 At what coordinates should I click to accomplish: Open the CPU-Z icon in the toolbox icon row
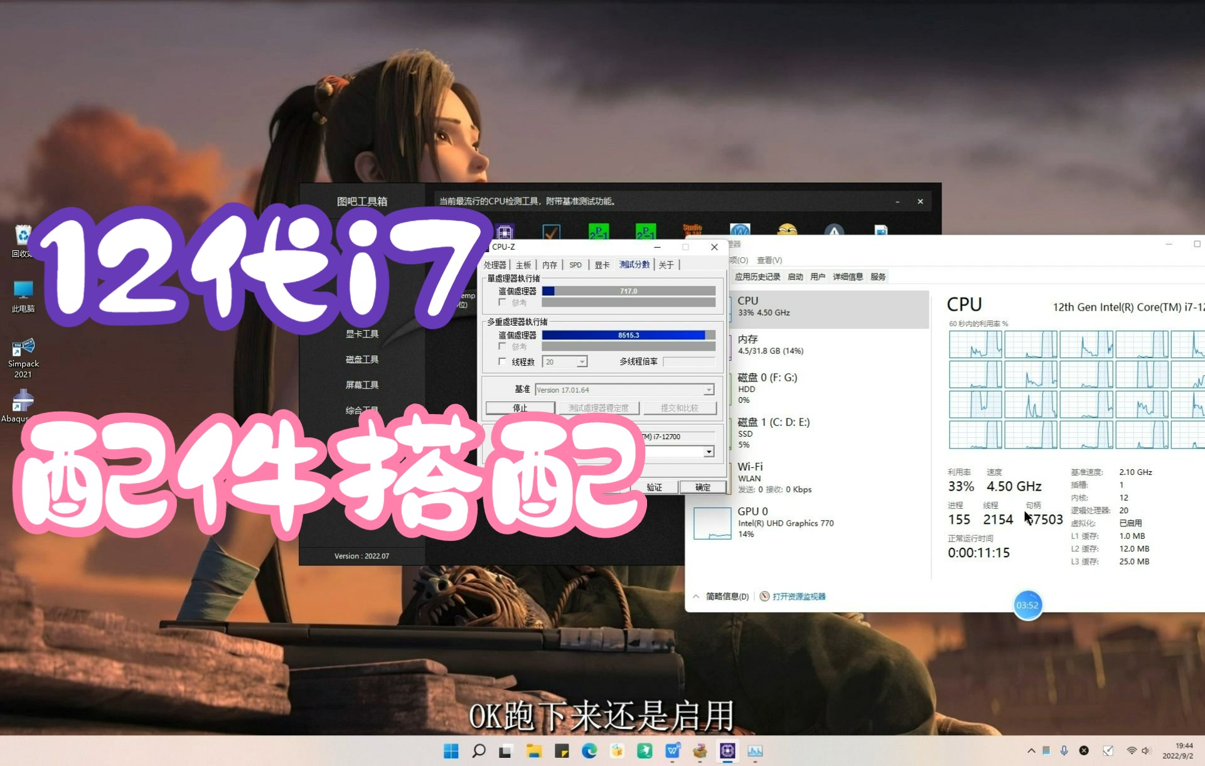point(504,231)
